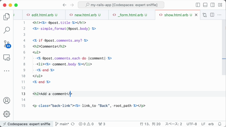Switch to the edit.html.erb tab
Screen dimensions: 226x127
click(44, 15)
